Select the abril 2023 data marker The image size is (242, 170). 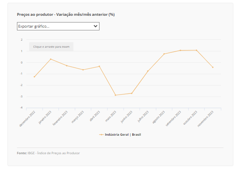click(99, 66)
